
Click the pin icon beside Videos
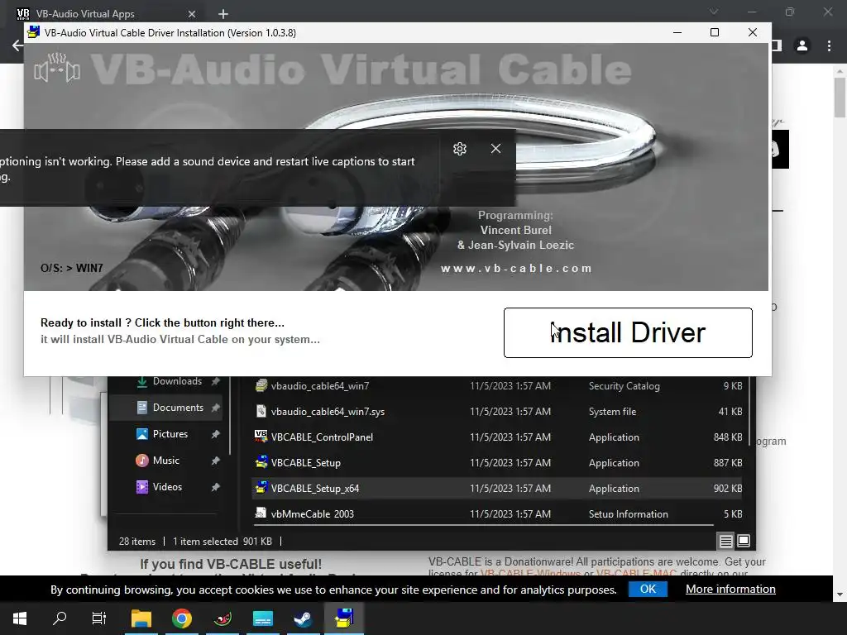pyautogui.click(x=216, y=487)
